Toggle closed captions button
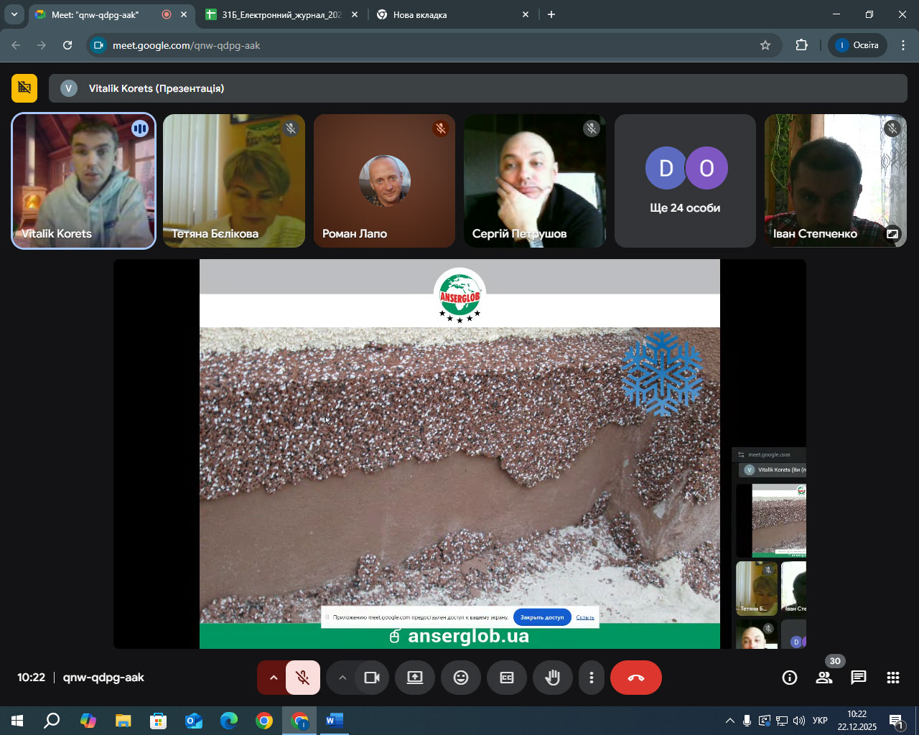919x735 pixels. [507, 678]
